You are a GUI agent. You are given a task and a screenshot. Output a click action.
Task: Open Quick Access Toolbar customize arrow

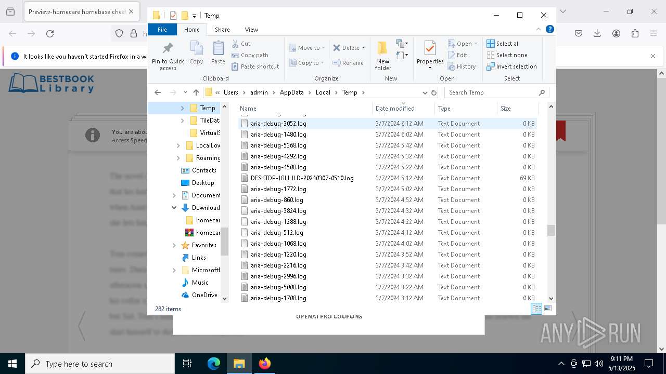point(194,16)
